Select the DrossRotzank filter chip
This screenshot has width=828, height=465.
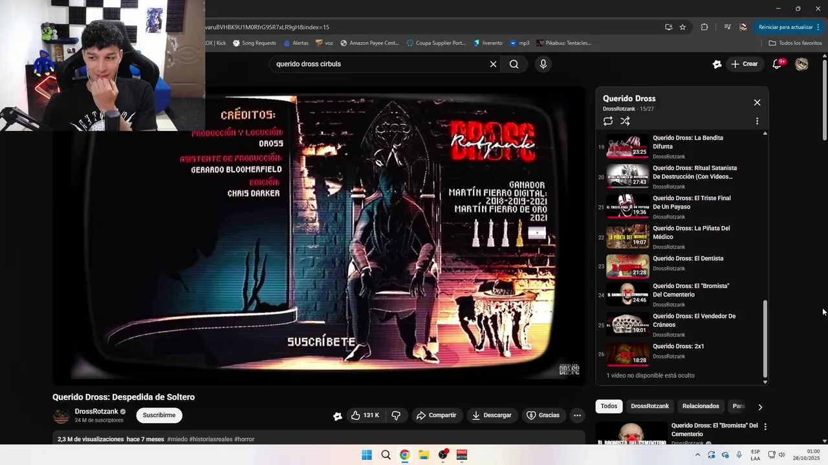649,406
